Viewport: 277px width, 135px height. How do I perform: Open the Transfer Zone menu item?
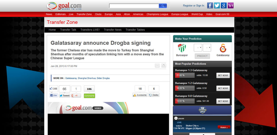pyautogui.click(x=84, y=14)
